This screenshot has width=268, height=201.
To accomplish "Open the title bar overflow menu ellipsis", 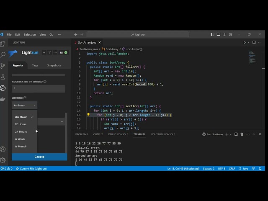I will point(59,34).
